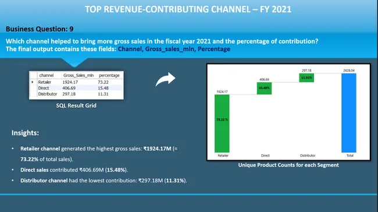Viewport: 378px width, 212px height.
Task: Click the green Distributor bar labeled 11.31%
Action: (306, 77)
